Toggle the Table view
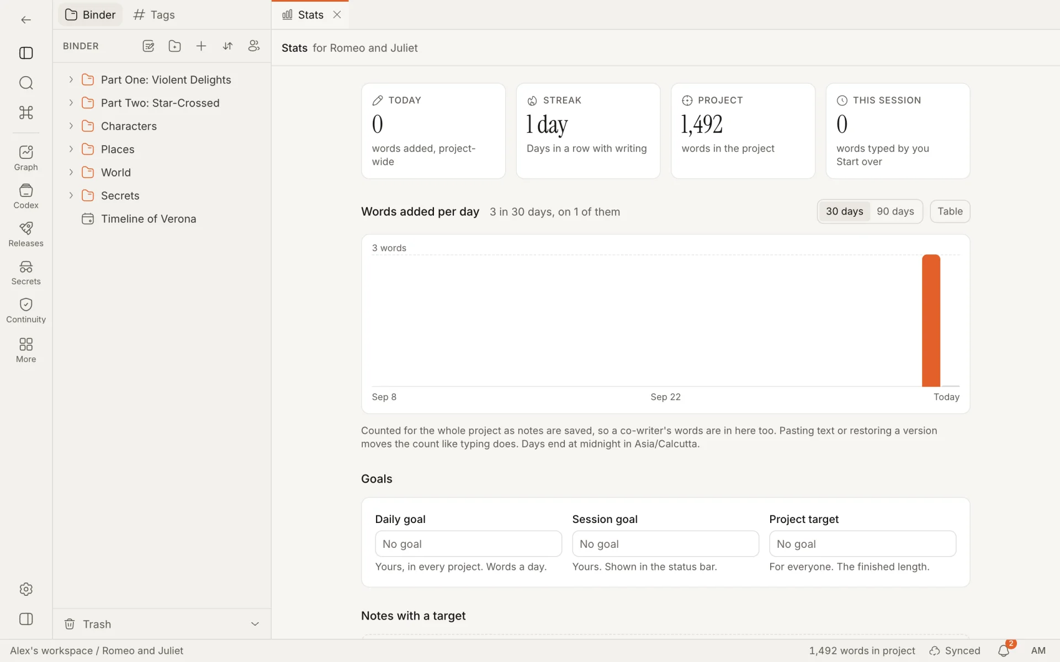The height and width of the screenshot is (662, 1060). 950,211
